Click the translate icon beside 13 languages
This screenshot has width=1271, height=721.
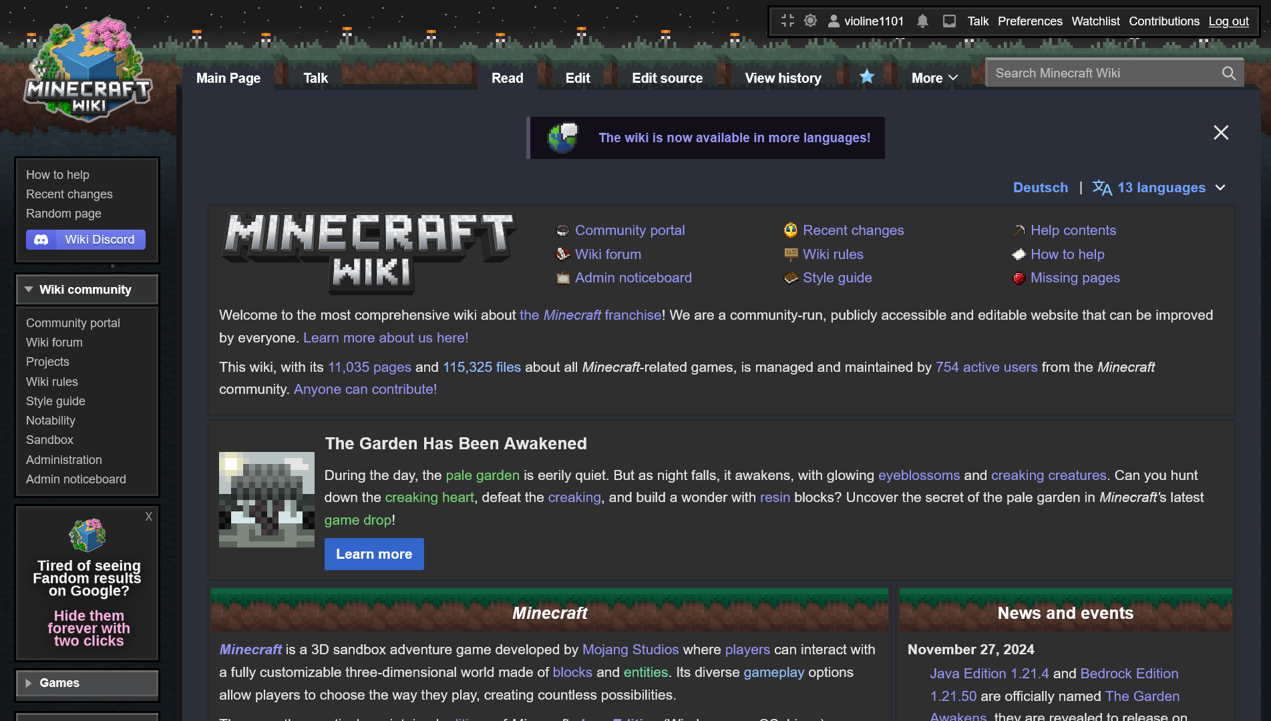click(1102, 188)
